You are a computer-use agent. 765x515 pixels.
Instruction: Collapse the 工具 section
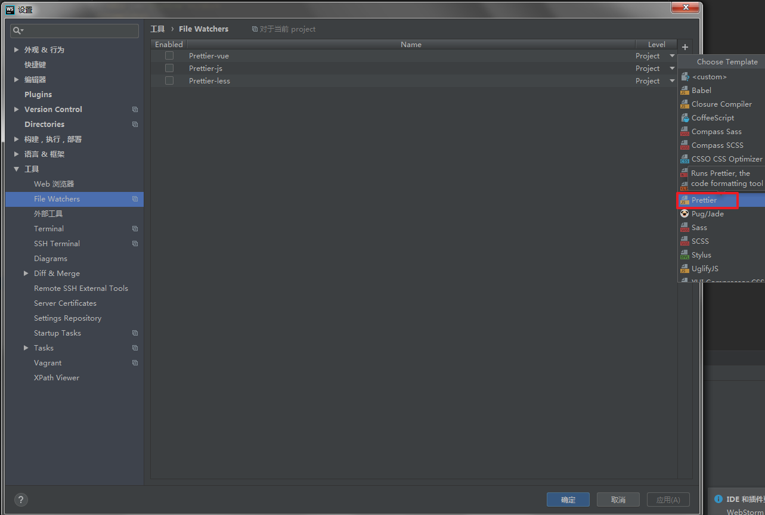(x=16, y=169)
